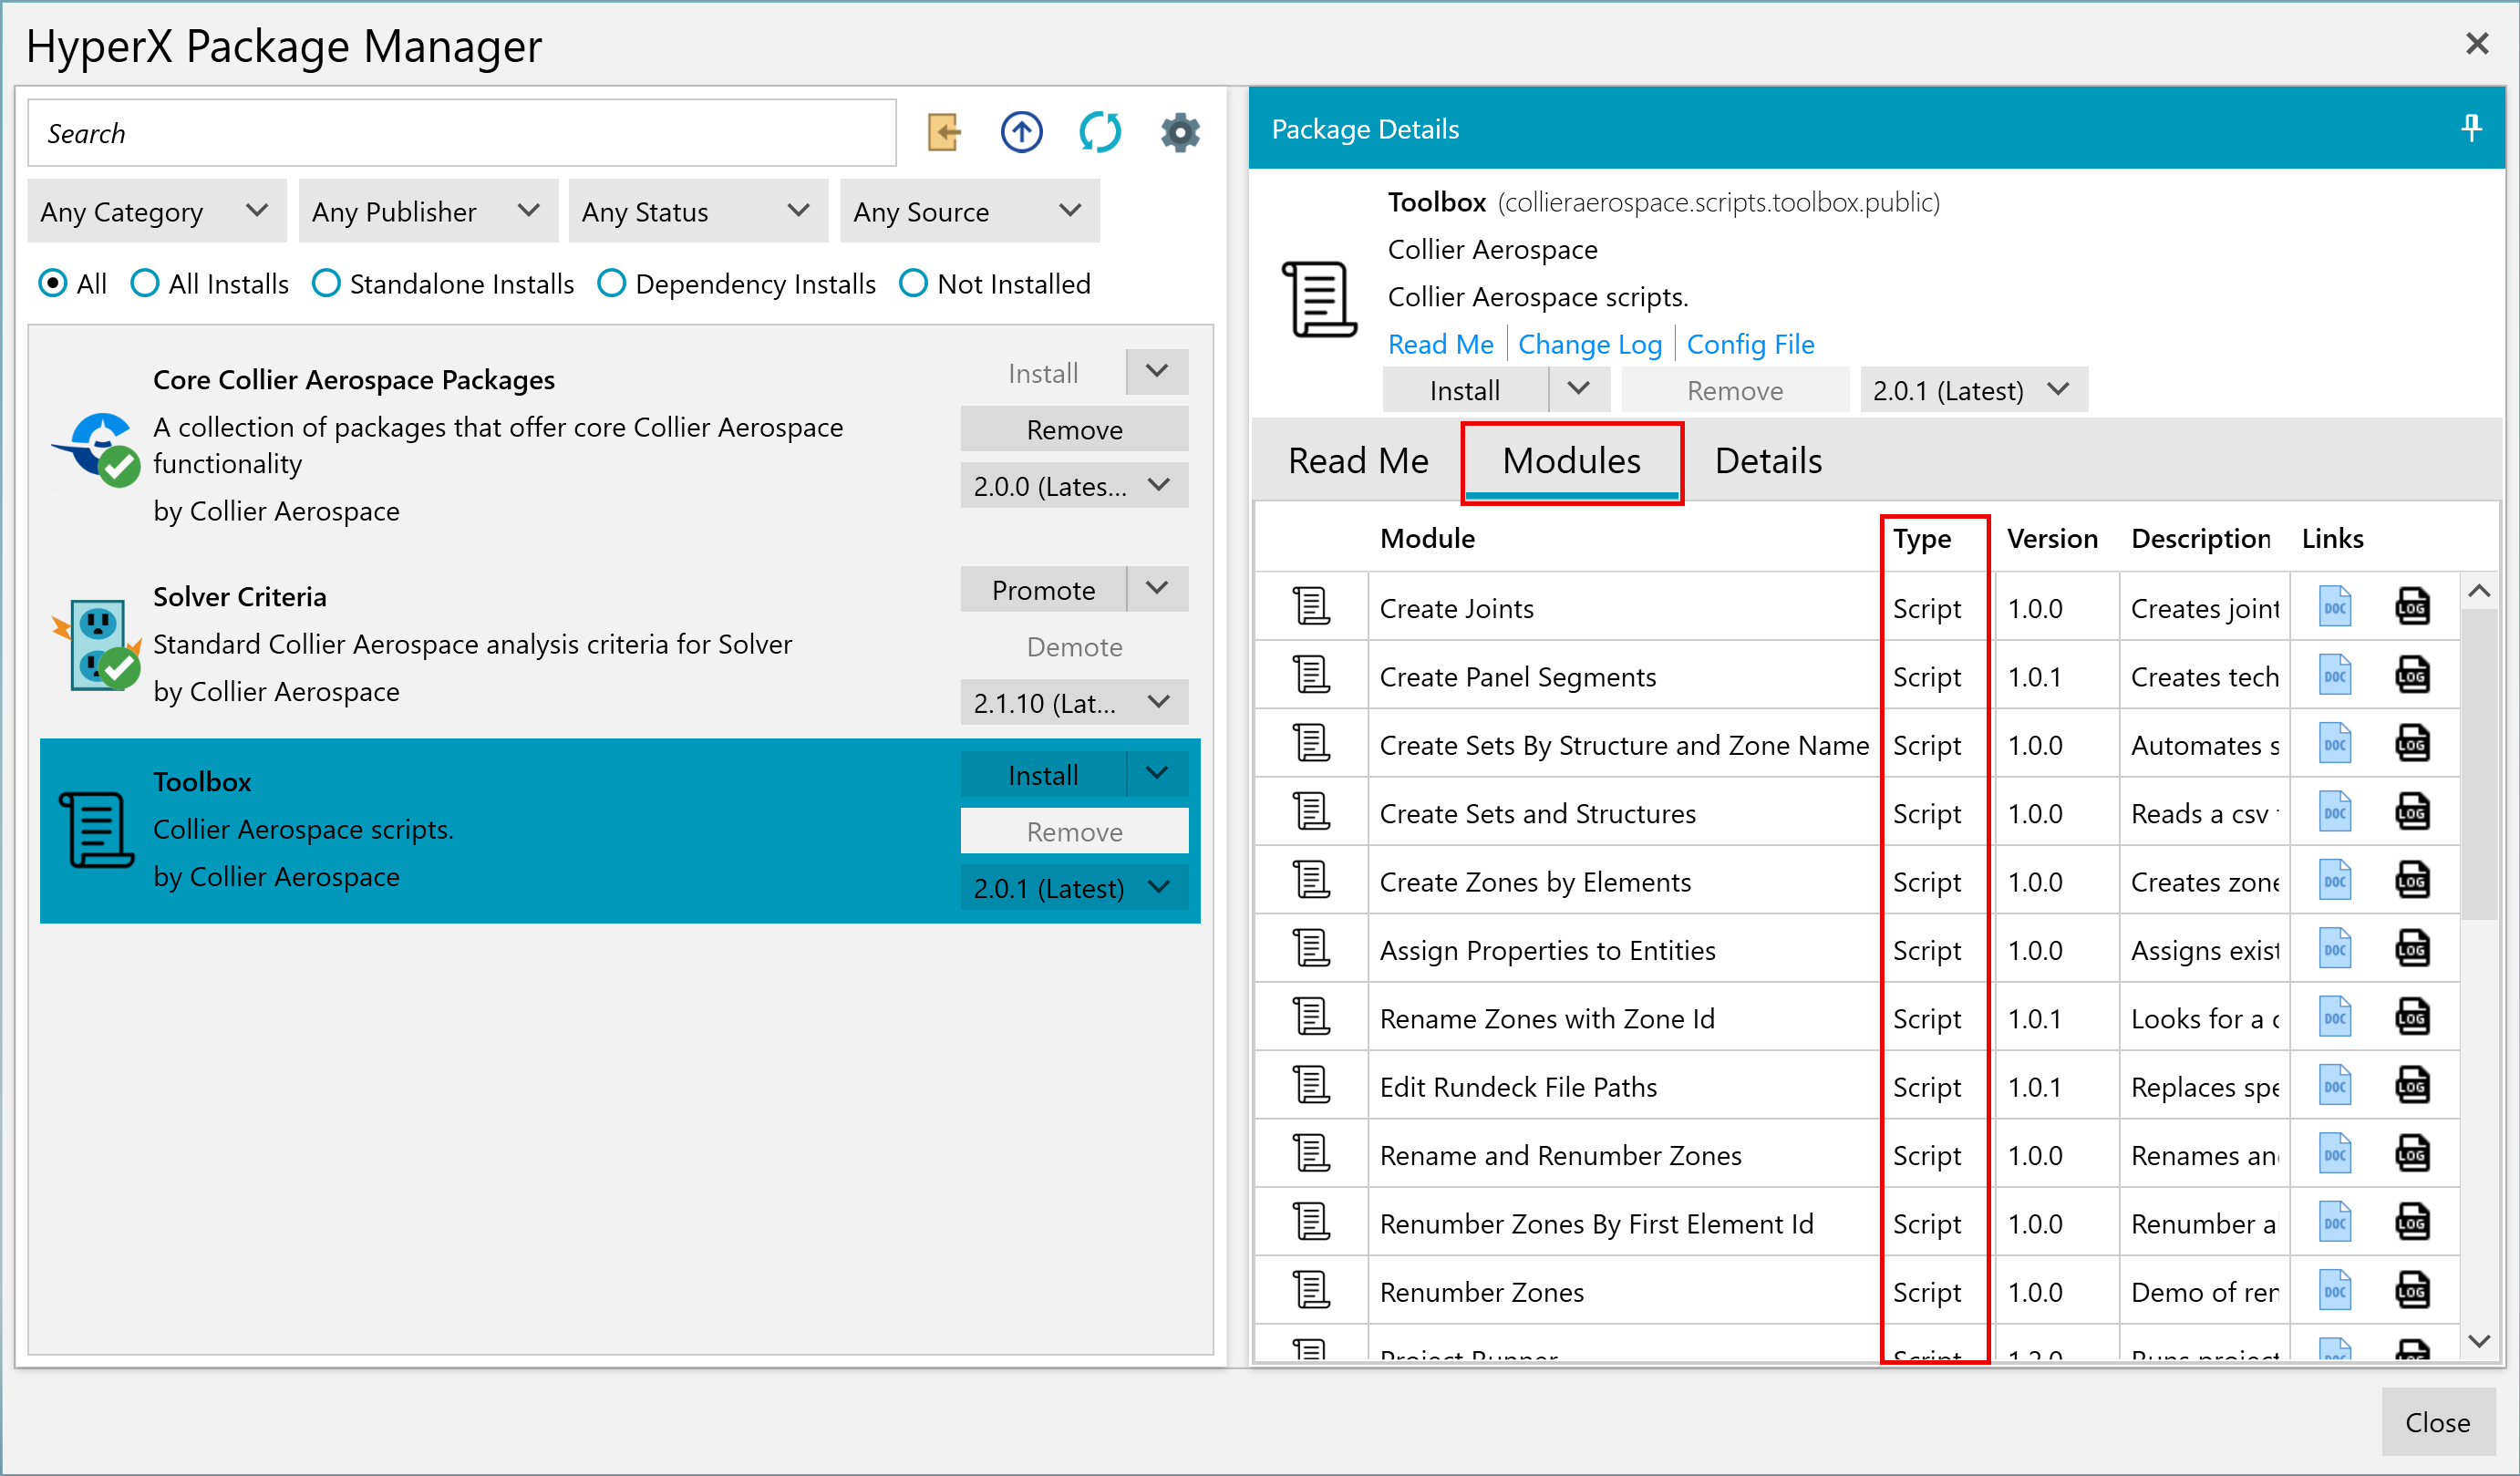Select the Standalone Installs radio button
Screen dimensions: 2520x1476
(x=326, y=284)
